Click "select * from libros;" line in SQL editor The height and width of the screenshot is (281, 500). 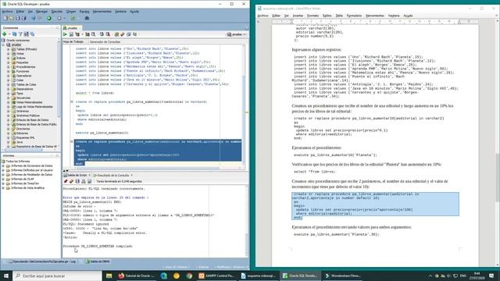pyautogui.click(x=95, y=93)
